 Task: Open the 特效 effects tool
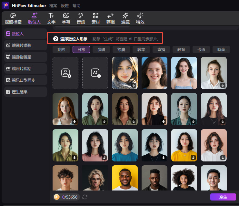click(140, 19)
